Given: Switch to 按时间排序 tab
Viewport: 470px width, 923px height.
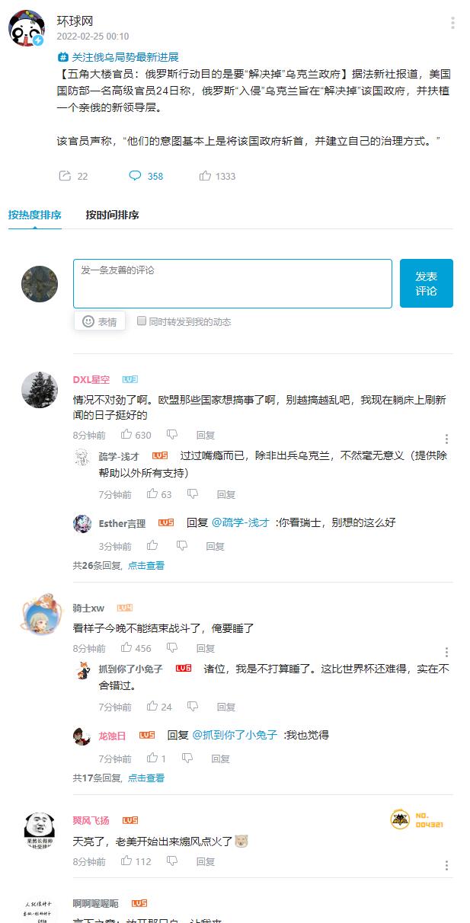Looking at the screenshot, I should (112, 215).
